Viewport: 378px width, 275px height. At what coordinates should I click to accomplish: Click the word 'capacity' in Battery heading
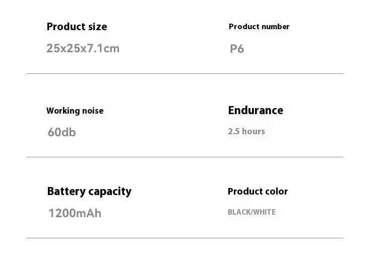[x=109, y=192]
